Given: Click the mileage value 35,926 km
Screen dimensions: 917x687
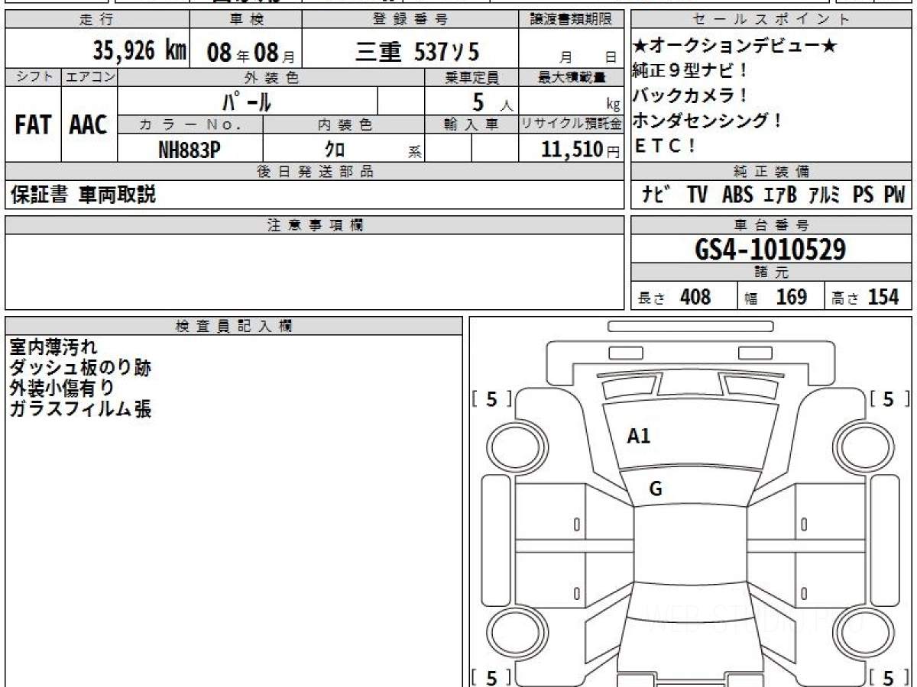Looking at the screenshot, I should click(x=139, y=51).
